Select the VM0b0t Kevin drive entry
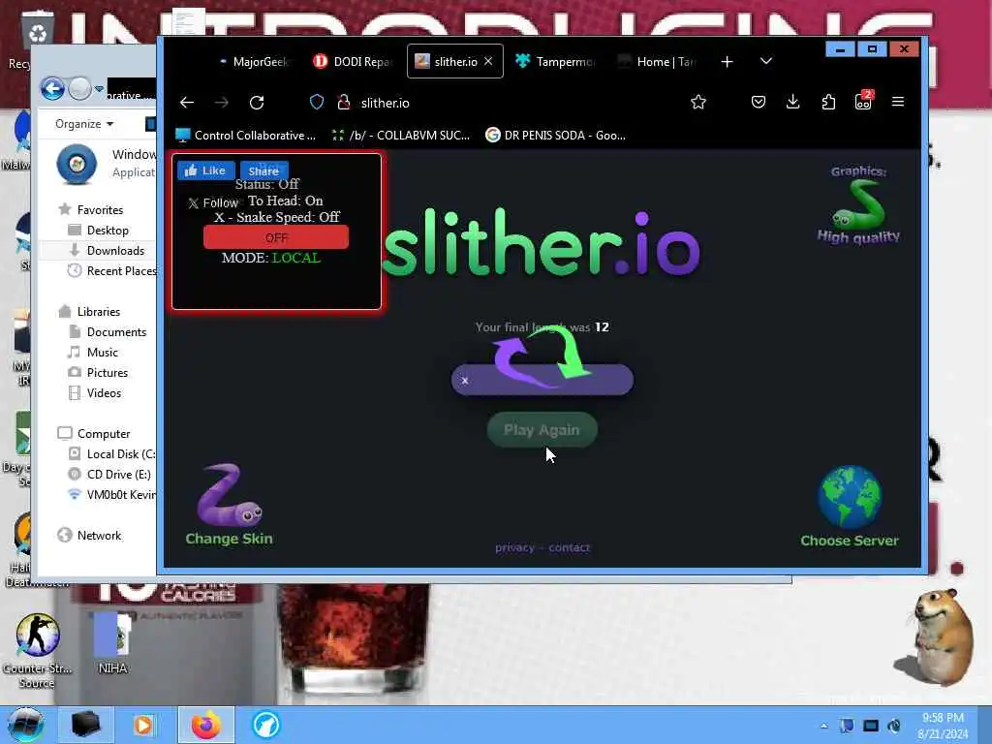Screen dimensions: 992x744 tap(112, 495)
